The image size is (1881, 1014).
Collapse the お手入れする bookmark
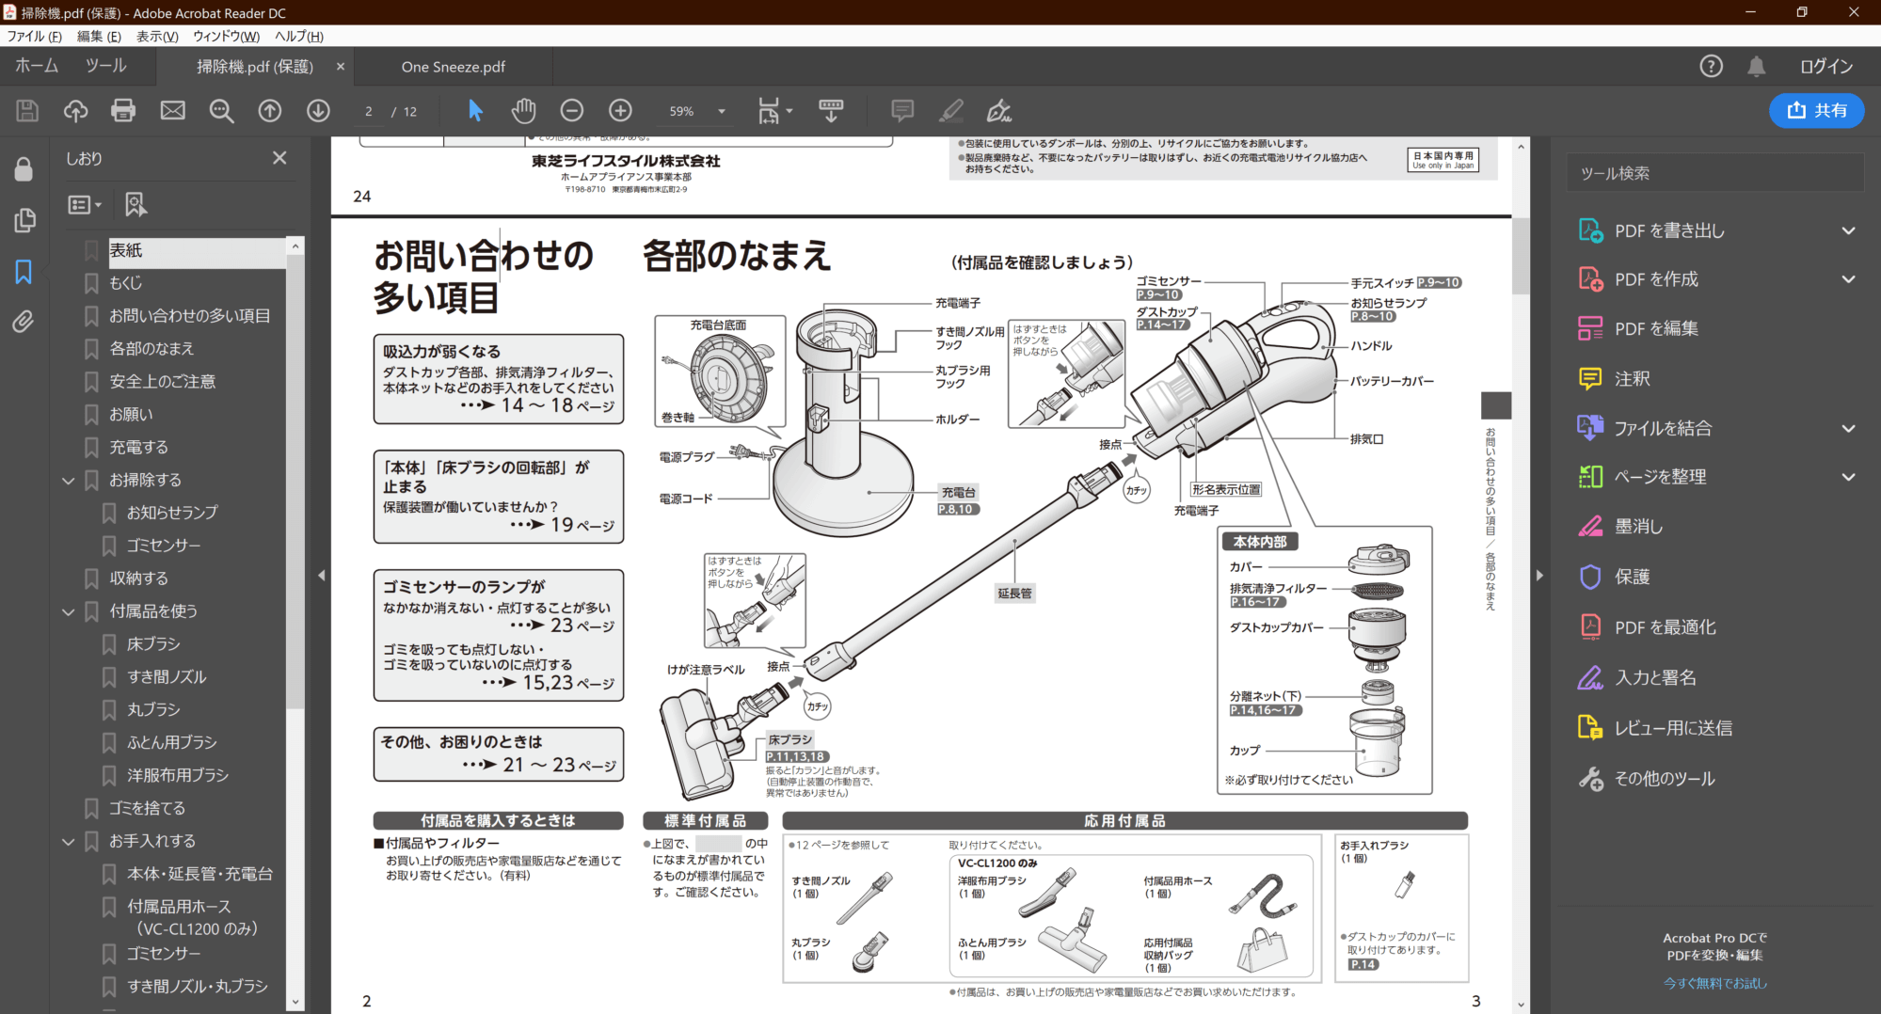68,842
